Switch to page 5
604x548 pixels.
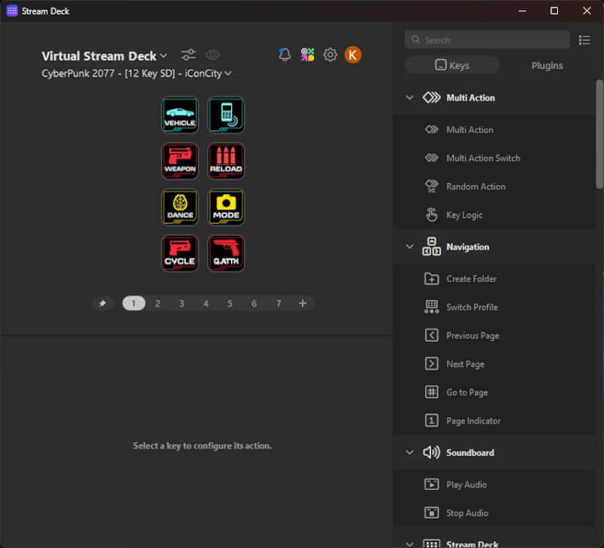tap(230, 304)
